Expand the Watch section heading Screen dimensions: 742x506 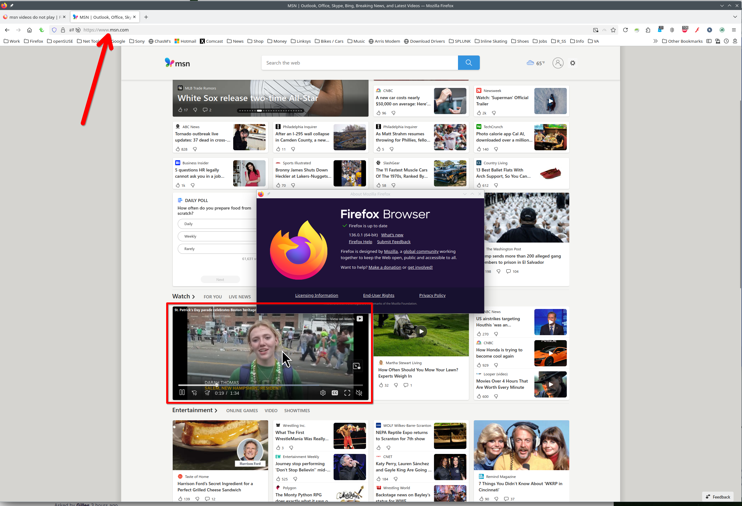[x=184, y=296]
